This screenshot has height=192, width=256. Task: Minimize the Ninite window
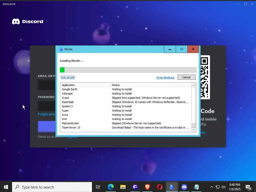(x=170, y=49)
